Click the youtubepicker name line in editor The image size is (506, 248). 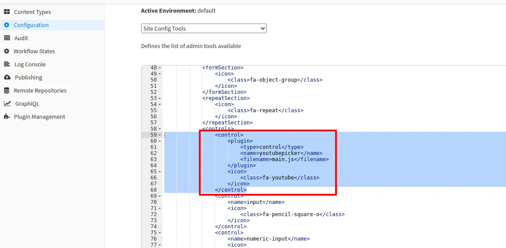pos(281,153)
